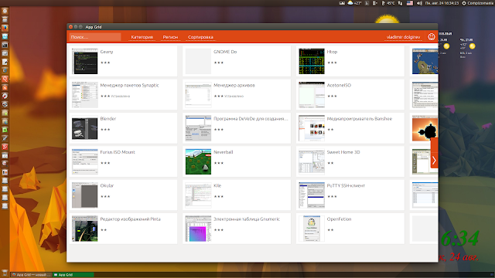The height and width of the screenshot is (278, 495).
Task: Open the Регион dropdown menu
Action: (170, 37)
